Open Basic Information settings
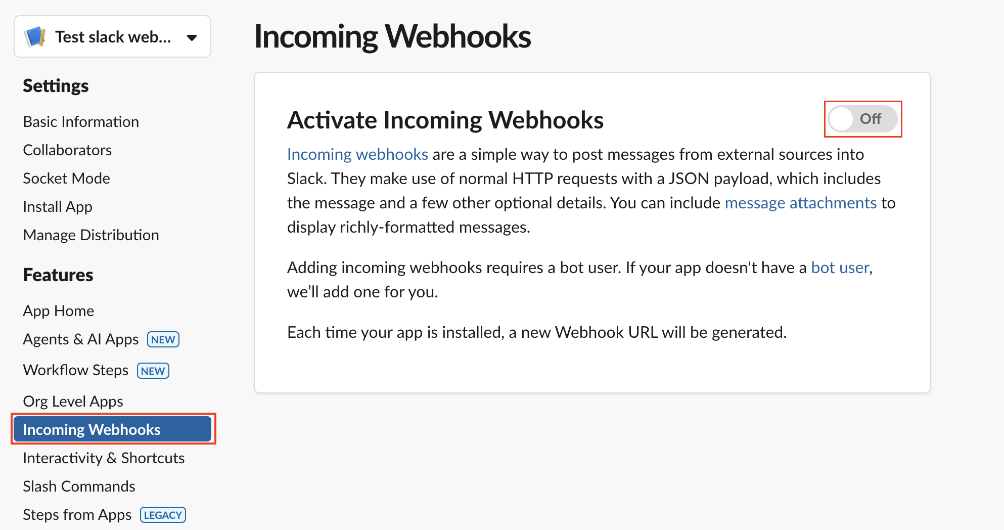The width and height of the screenshot is (1004, 530). [81, 122]
